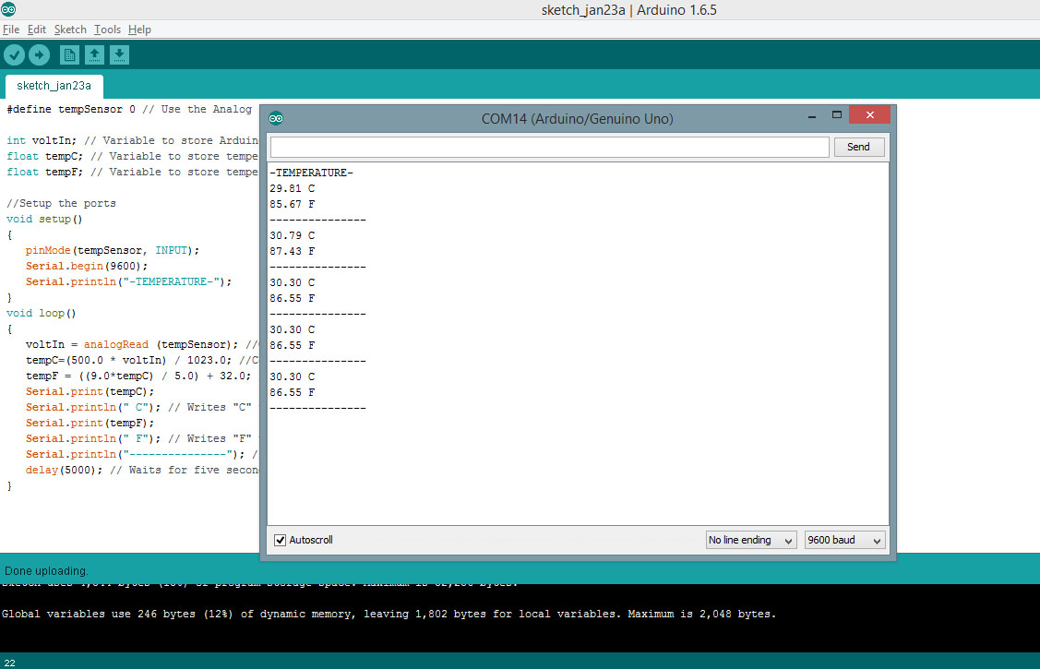Close the COM14 serial monitor window
Screen dimensions: 1040x669
tap(869, 114)
